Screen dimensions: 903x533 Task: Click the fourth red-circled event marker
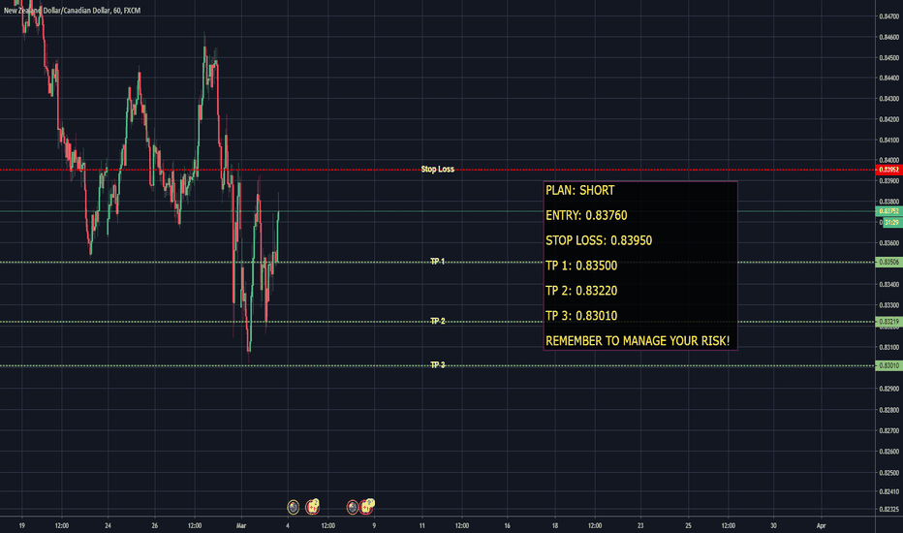[368, 506]
